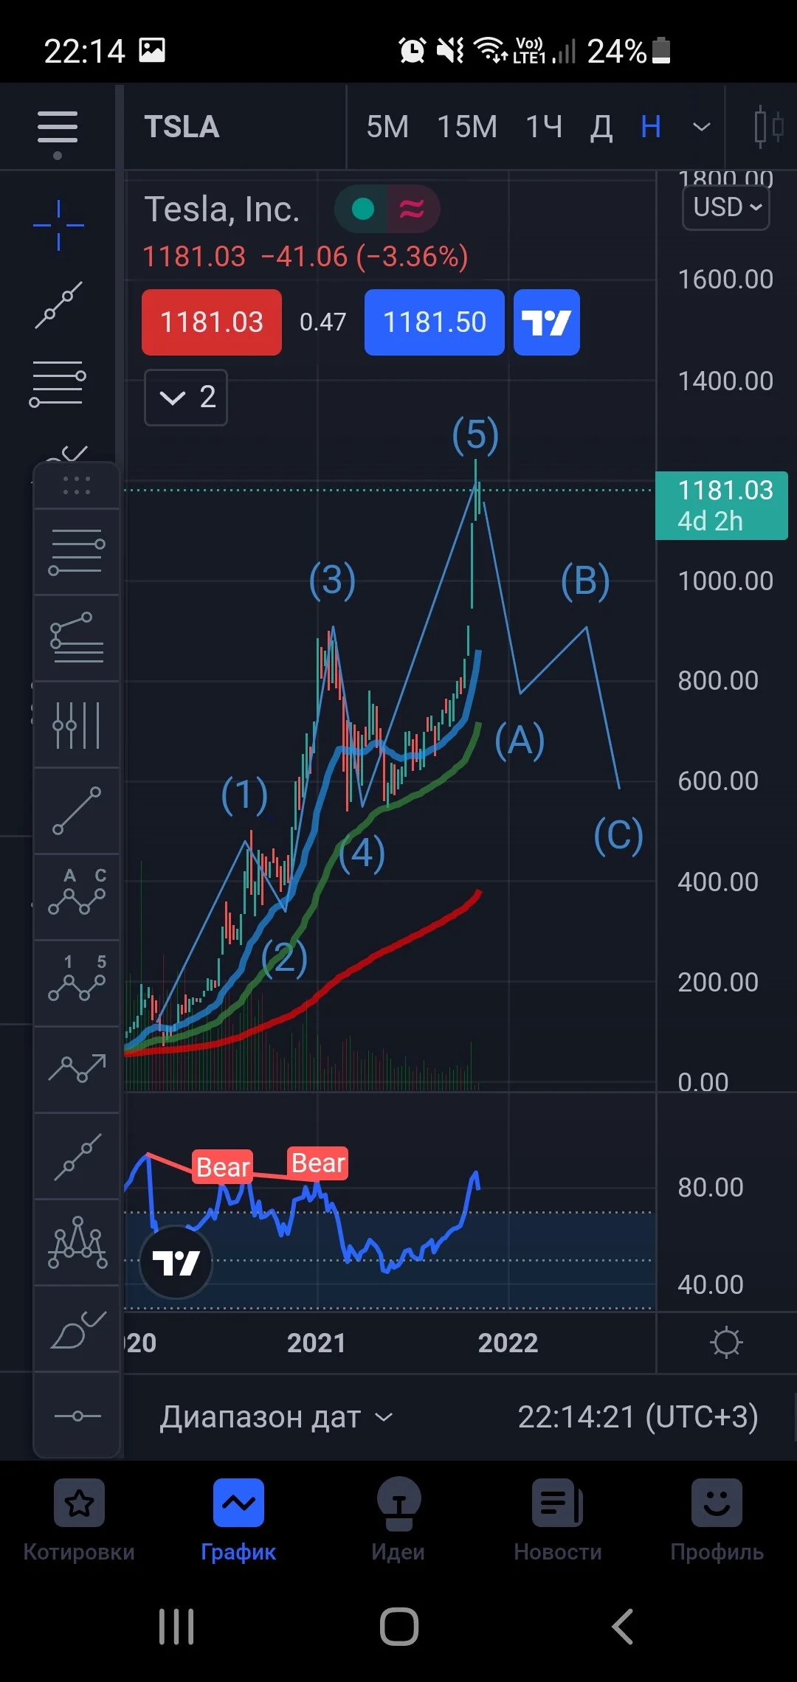
Task: Go to the Новости tab
Action: pyautogui.click(x=558, y=1520)
